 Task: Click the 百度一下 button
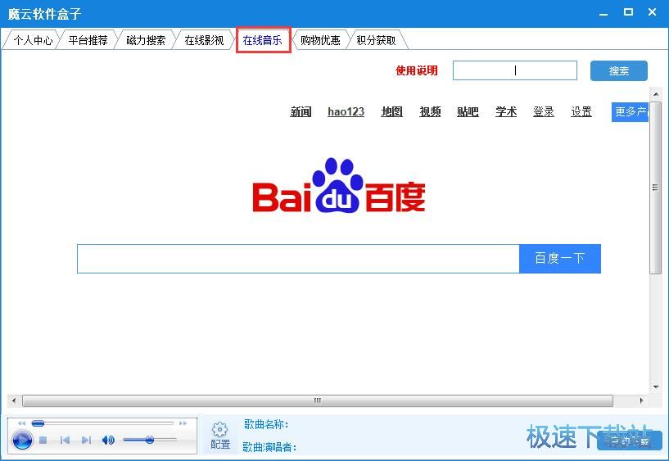coord(560,259)
